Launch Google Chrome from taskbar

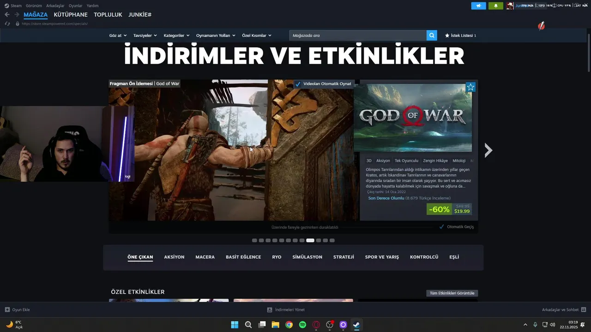point(289,325)
